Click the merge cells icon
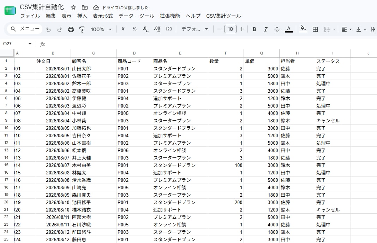This screenshot has height=243, width=377. 327,29
